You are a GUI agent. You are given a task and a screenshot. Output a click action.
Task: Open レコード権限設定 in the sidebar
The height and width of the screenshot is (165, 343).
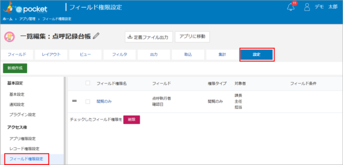[x=24, y=149]
